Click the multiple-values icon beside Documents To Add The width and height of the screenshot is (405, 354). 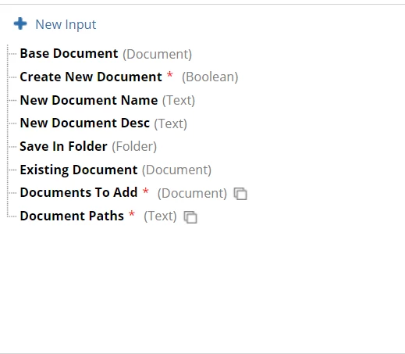tap(240, 194)
